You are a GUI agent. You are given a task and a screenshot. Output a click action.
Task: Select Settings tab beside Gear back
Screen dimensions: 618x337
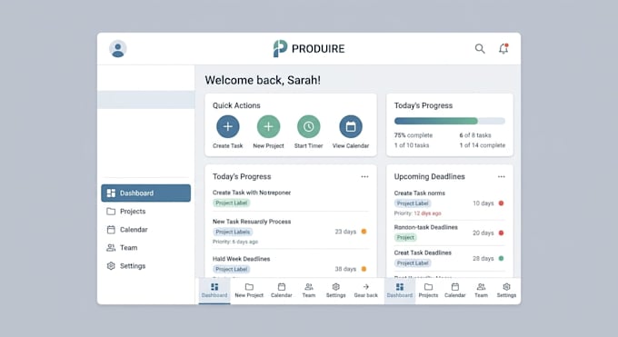(x=335, y=291)
